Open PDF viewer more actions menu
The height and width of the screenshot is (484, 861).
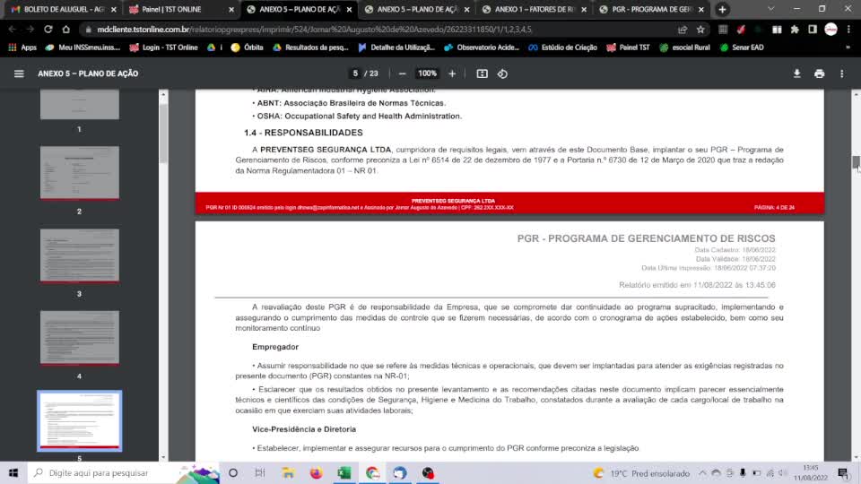pos(842,73)
